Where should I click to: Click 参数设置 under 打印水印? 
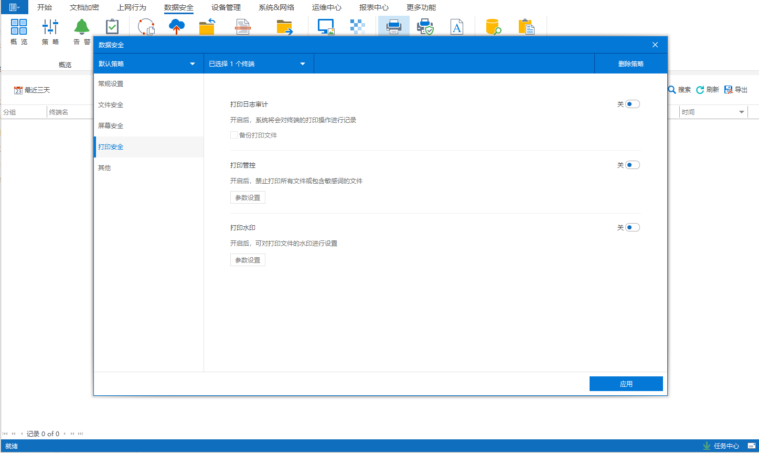tap(248, 260)
